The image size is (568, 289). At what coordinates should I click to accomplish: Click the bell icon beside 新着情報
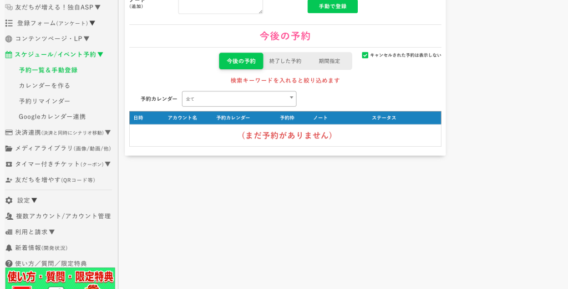point(9,248)
